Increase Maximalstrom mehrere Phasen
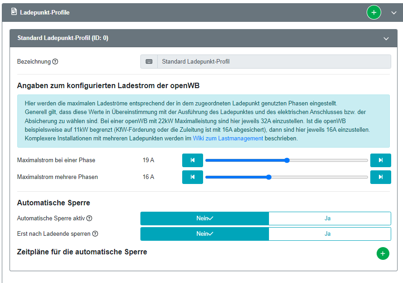Screen dimensions: 403x283 click(x=381, y=177)
